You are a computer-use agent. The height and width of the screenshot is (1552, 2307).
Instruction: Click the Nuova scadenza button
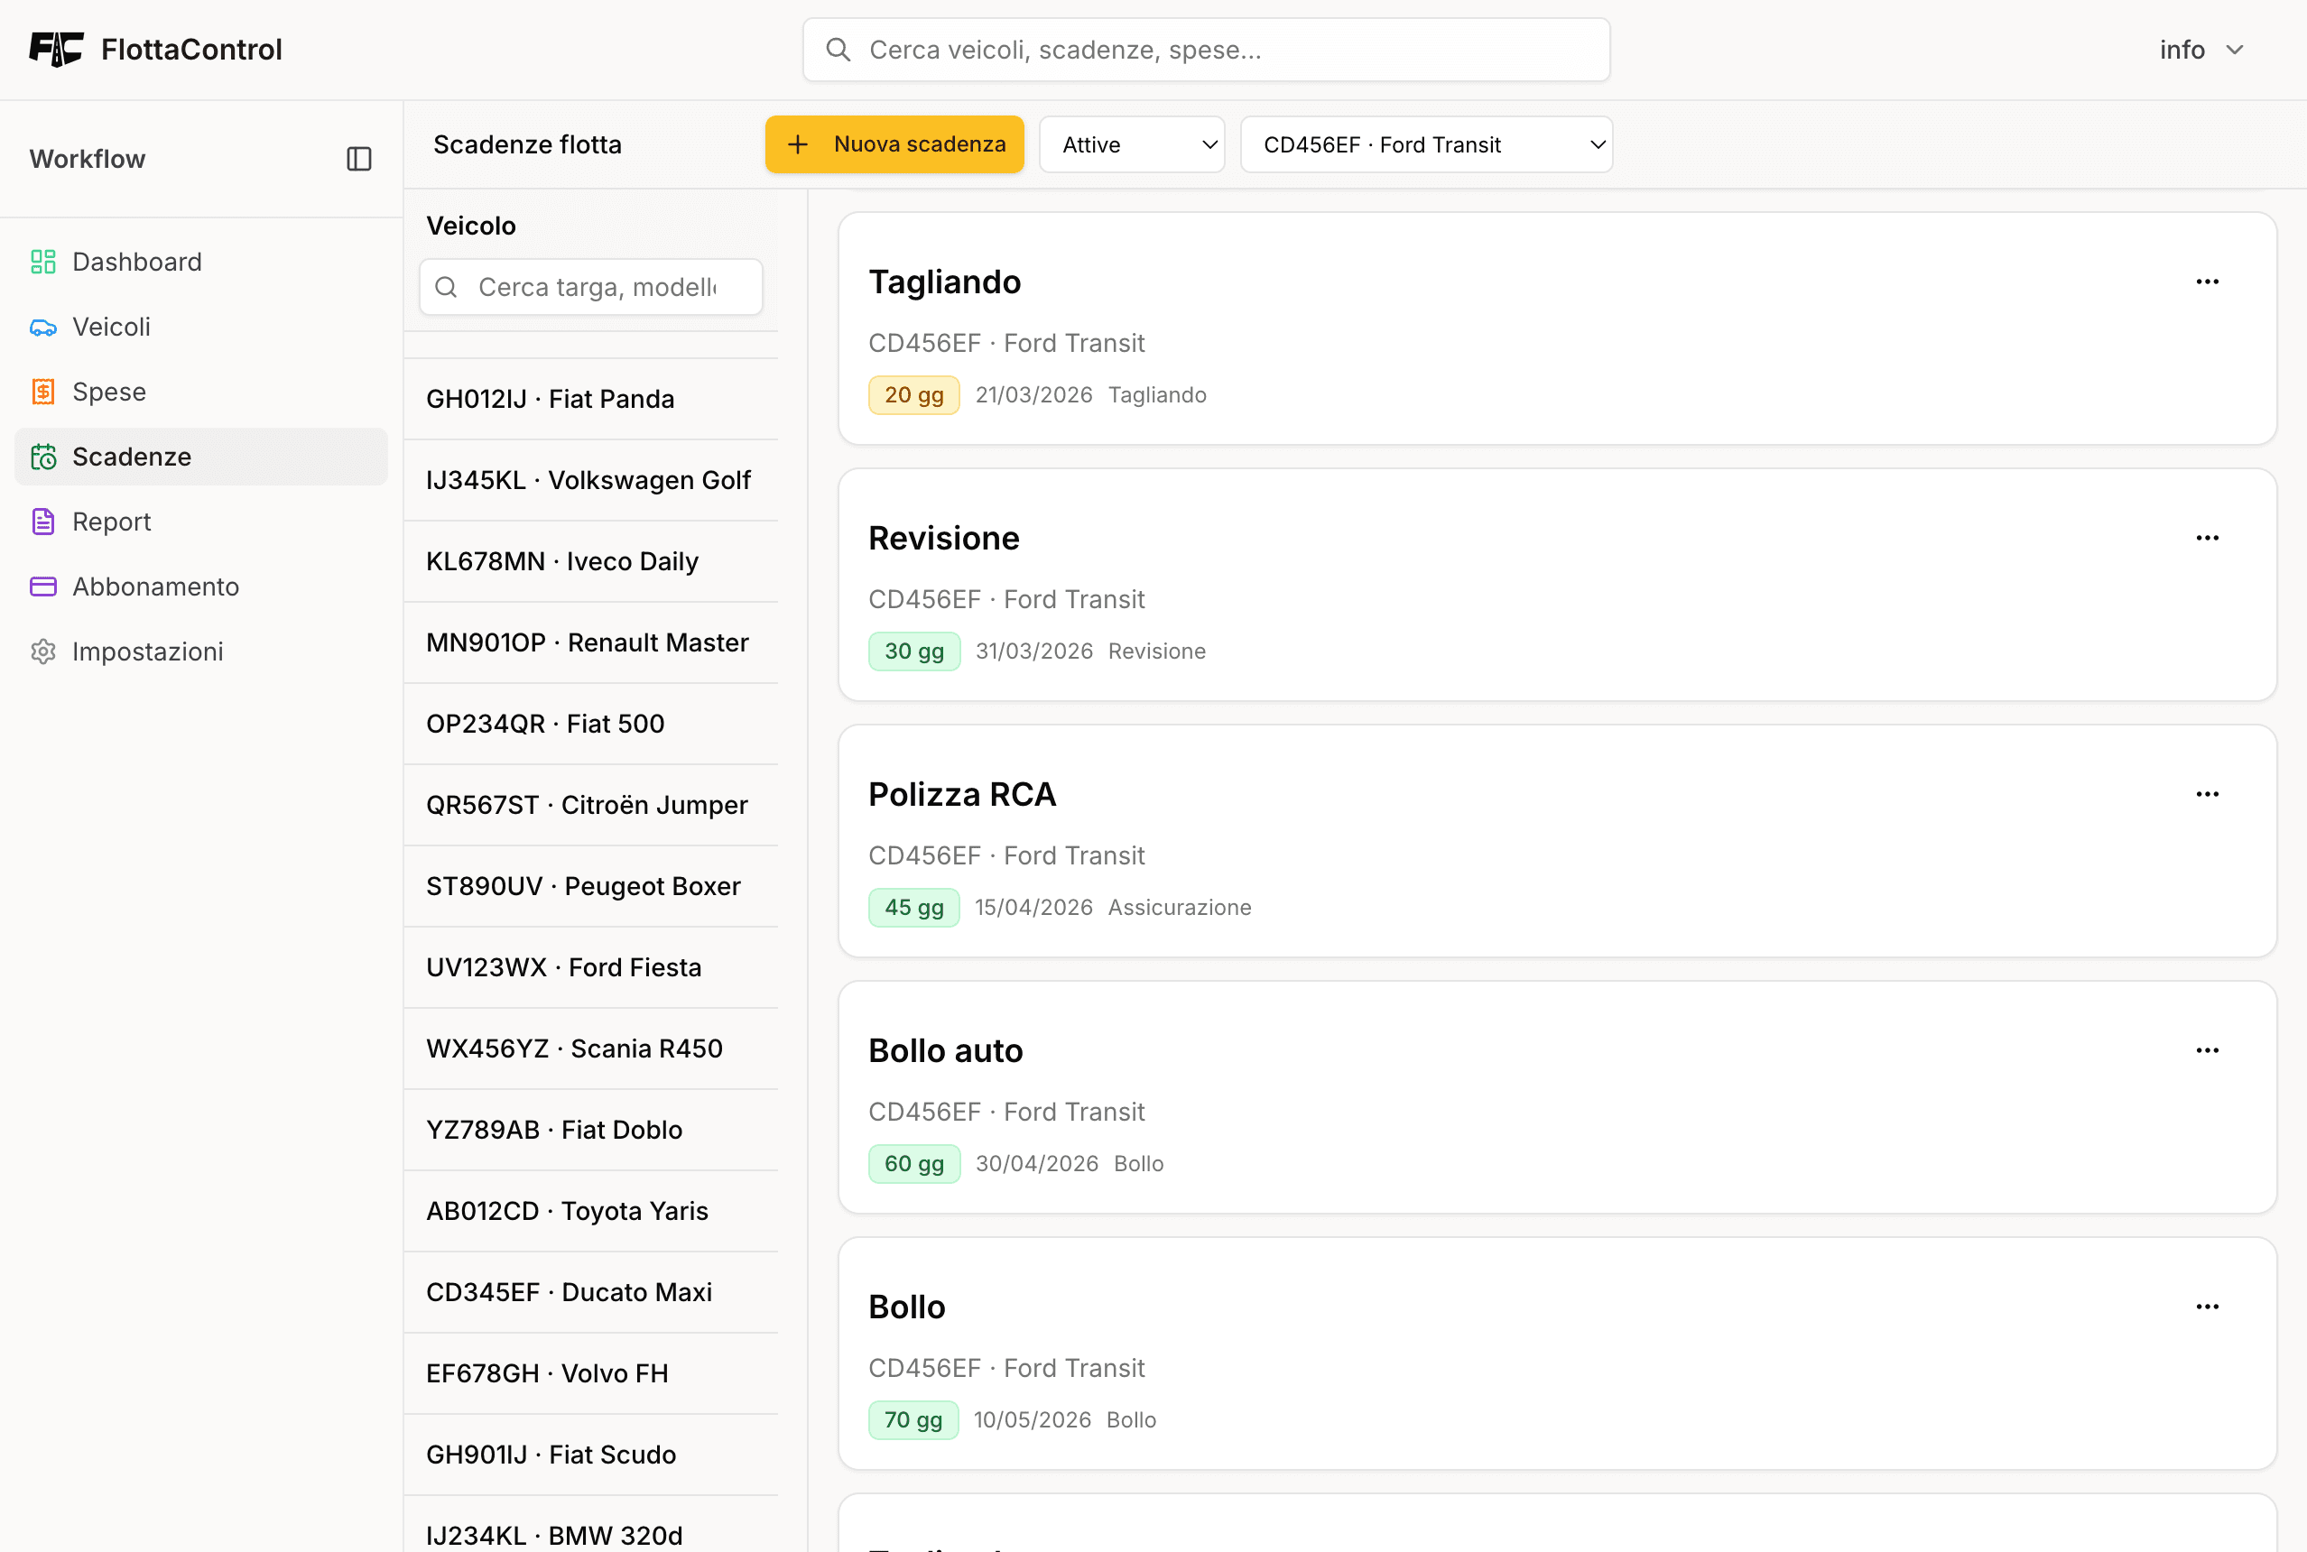click(894, 144)
